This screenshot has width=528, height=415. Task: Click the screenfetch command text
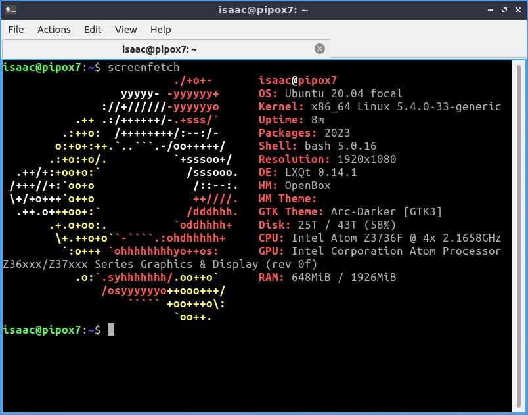[143, 68]
